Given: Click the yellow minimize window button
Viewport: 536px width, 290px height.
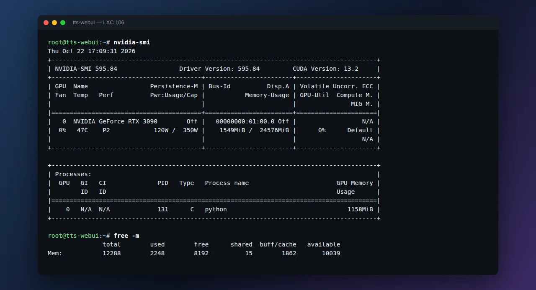Looking at the screenshot, I should [54, 23].
